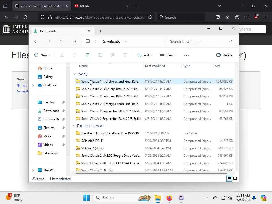The width and height of the screenshot is (272, 204).
Task: Click the Cut scissors icon in Explorer toolbar
Action: pyautogui.click(x=62, y=55)
